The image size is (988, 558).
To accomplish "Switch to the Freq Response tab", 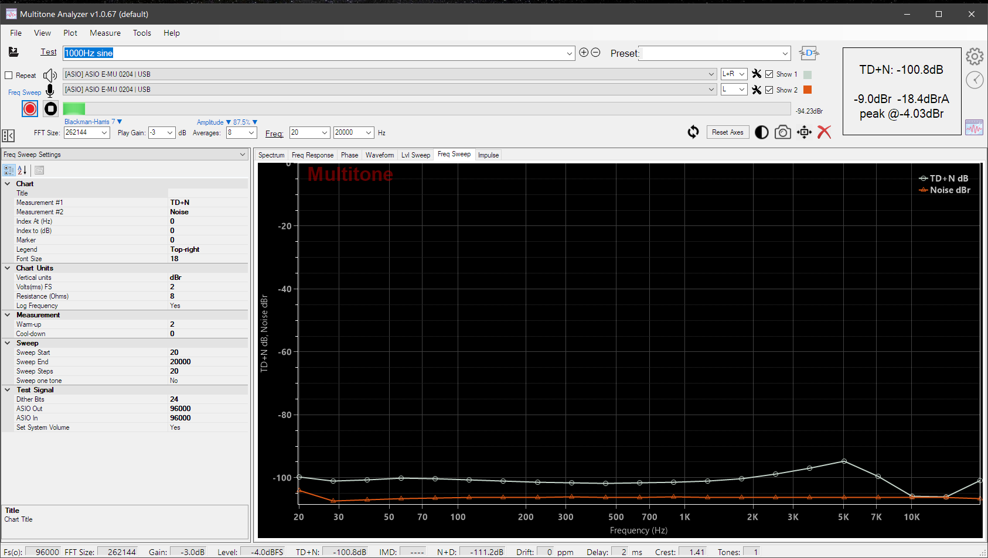I will 312,155.
